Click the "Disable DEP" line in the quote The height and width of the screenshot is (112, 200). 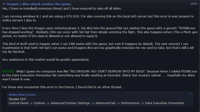(x=17, y=99)
